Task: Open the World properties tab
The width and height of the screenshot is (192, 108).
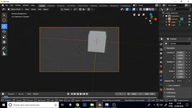Action: [161, 66]
